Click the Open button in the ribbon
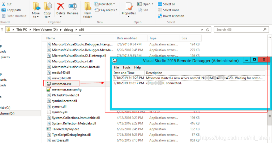 tap(145, 4)
